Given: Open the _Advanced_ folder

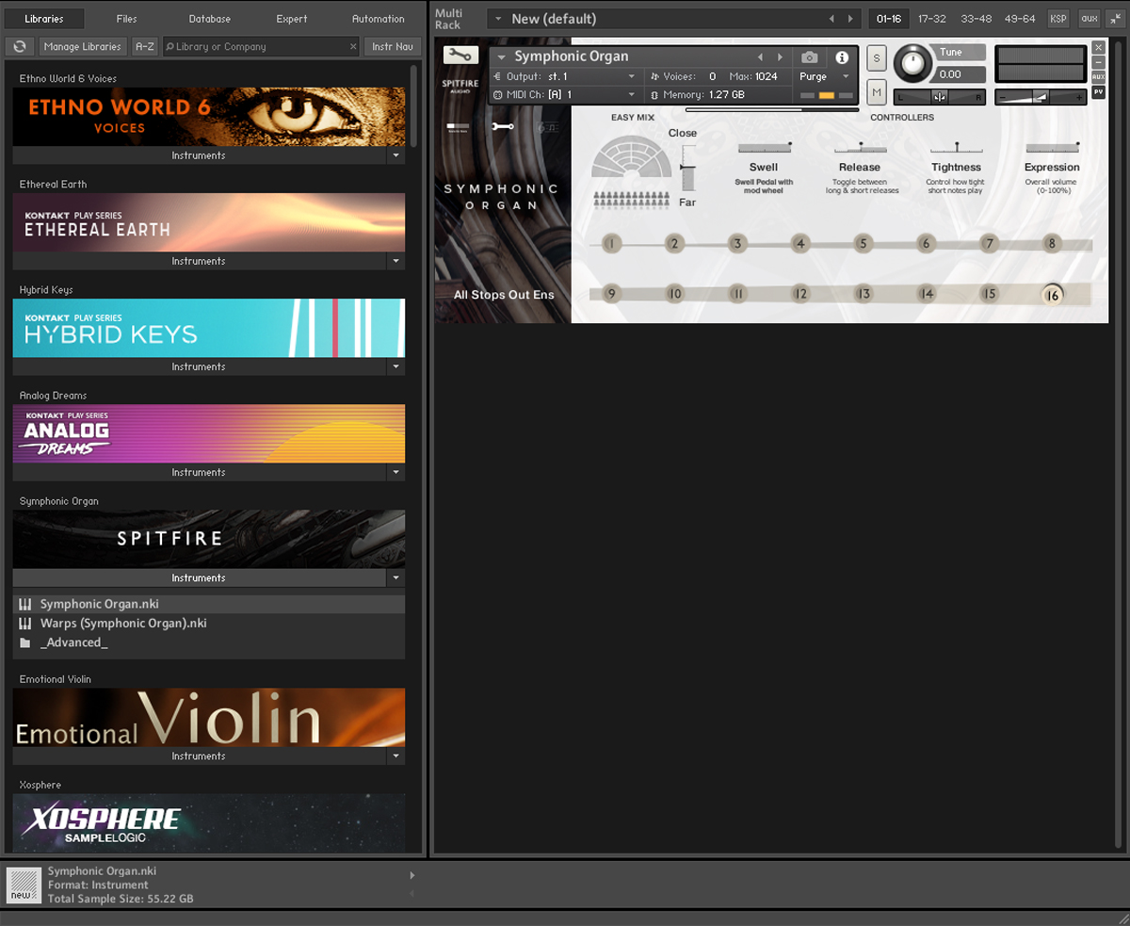Looking at the screenshot, I should (209, 642).
